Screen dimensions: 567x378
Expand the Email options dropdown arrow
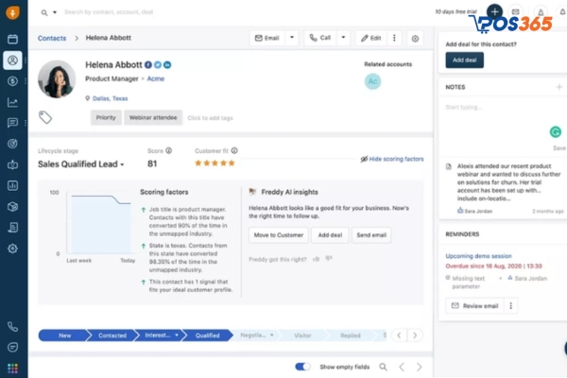coord(291,39)
